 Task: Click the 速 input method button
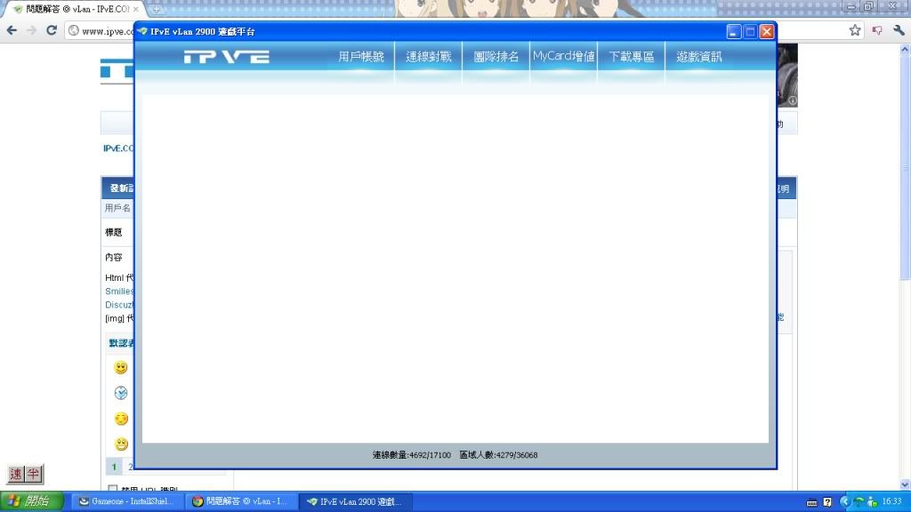[15, 474]
